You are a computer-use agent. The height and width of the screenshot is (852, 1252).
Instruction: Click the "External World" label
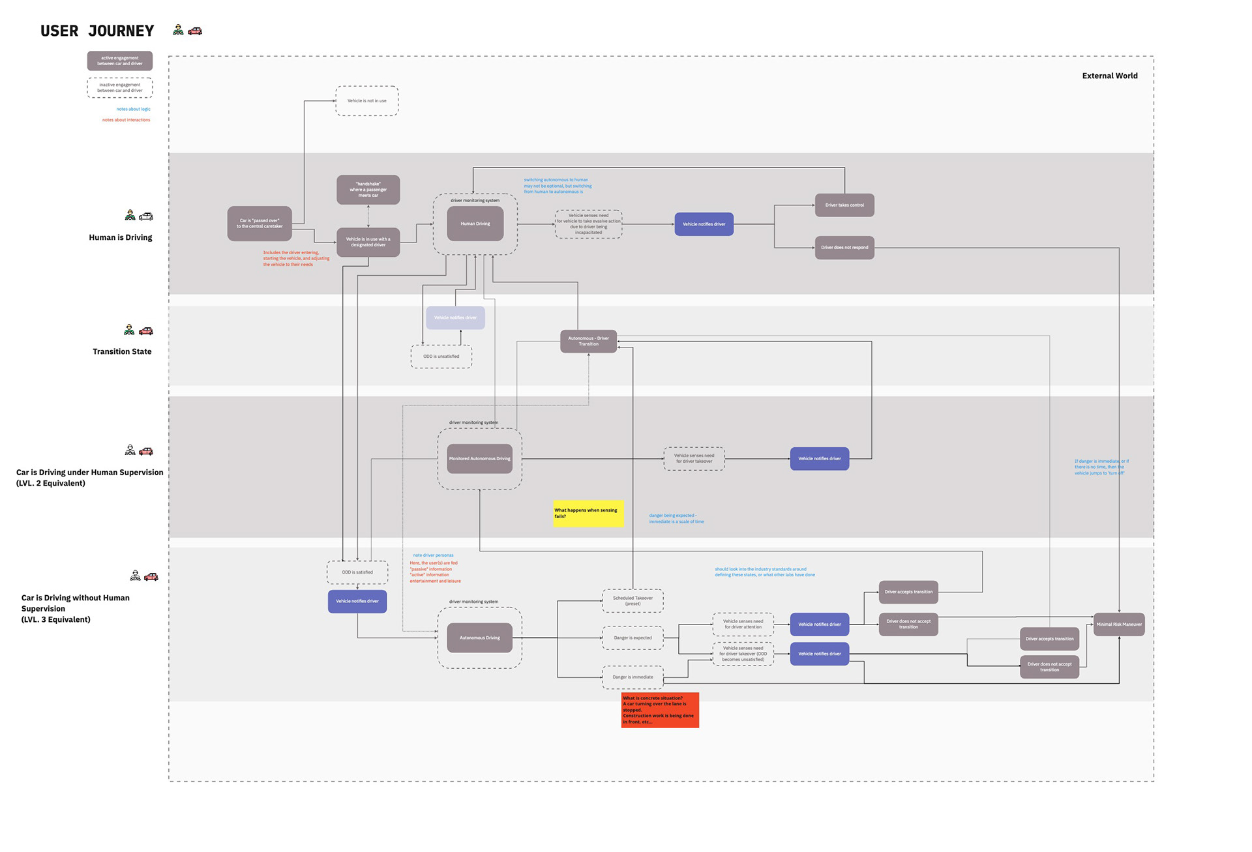(x=1110, y=76)
